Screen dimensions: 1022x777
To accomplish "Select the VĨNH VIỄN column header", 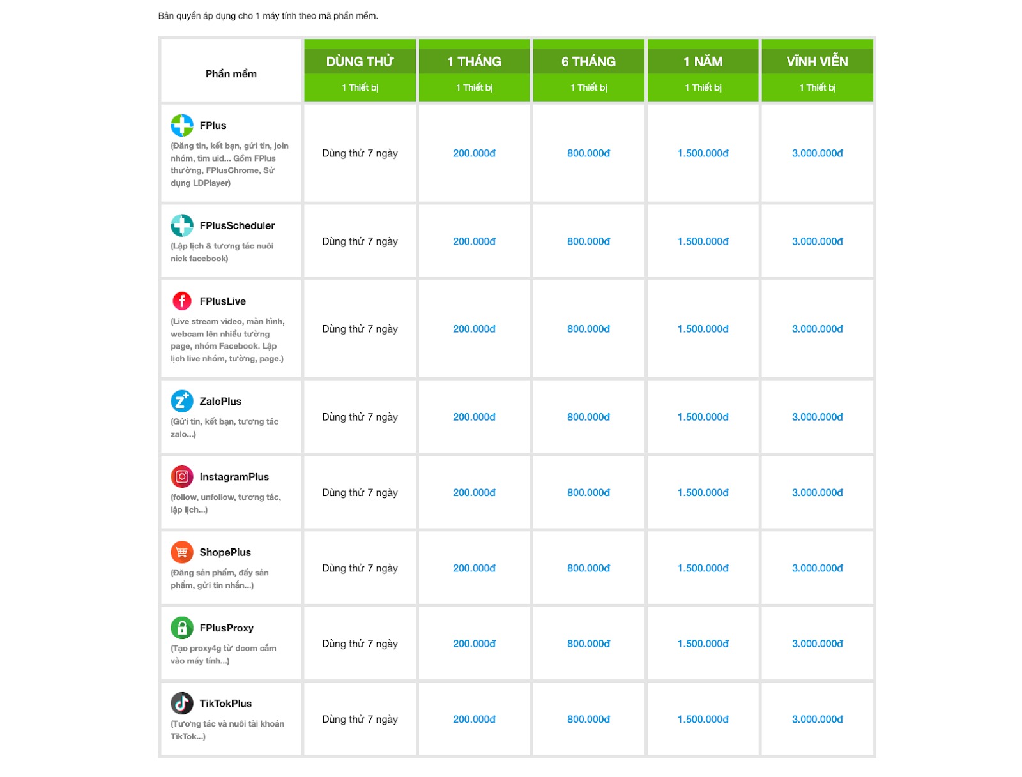I will pyautogui.click(x=817, y=62).
